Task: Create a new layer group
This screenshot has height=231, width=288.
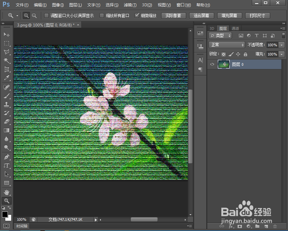Action: tap(257, 226)
